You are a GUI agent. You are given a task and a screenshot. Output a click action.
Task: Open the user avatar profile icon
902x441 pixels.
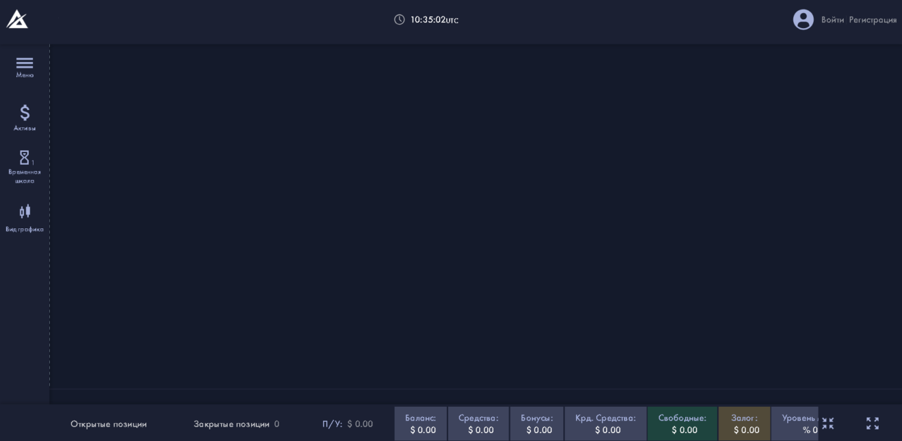(x=804, y=20)
